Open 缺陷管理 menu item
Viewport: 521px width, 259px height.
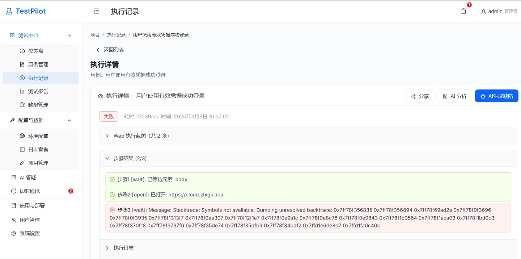click(x=41, y=105)
